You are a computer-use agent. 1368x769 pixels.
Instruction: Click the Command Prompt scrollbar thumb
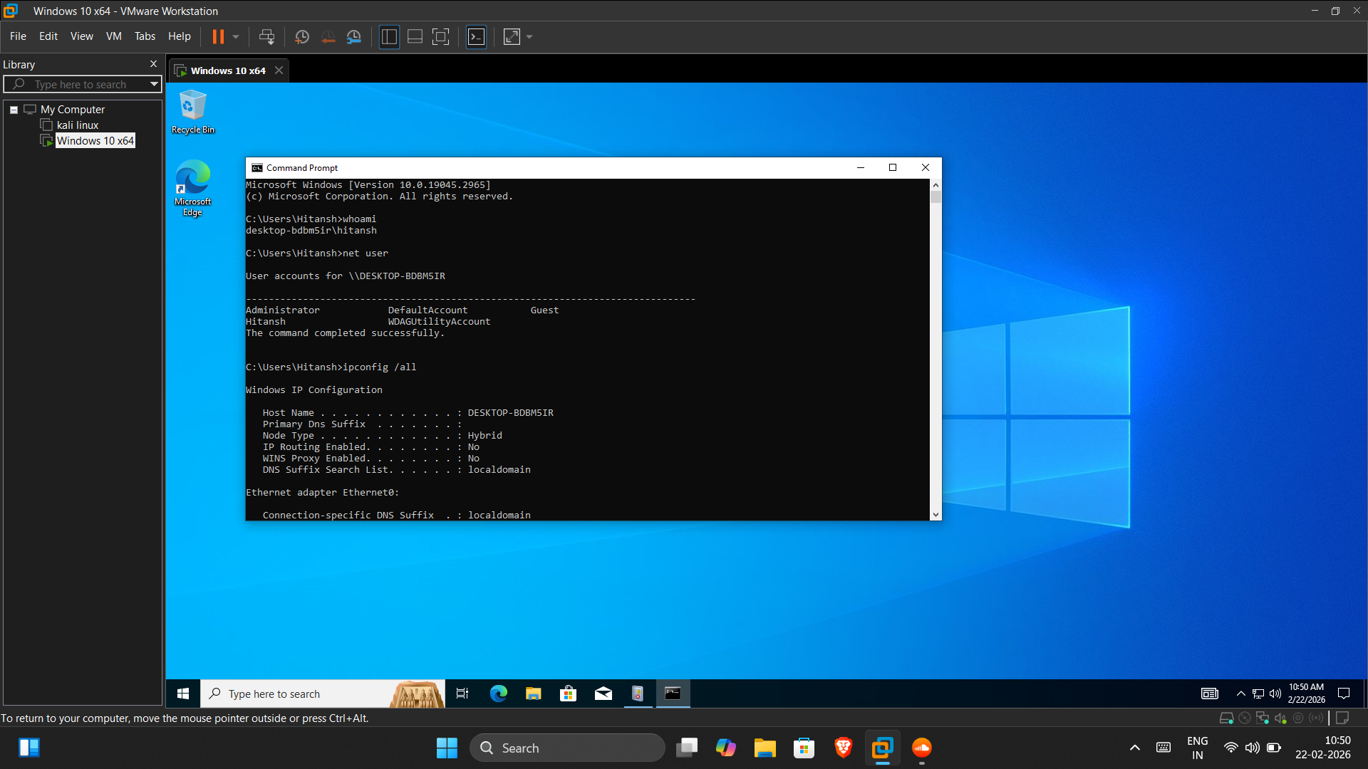click(936, 197)
